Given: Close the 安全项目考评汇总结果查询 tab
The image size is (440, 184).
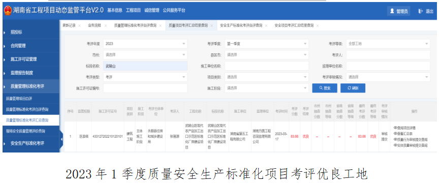Looking at the screenshot, I should point(318,25).
